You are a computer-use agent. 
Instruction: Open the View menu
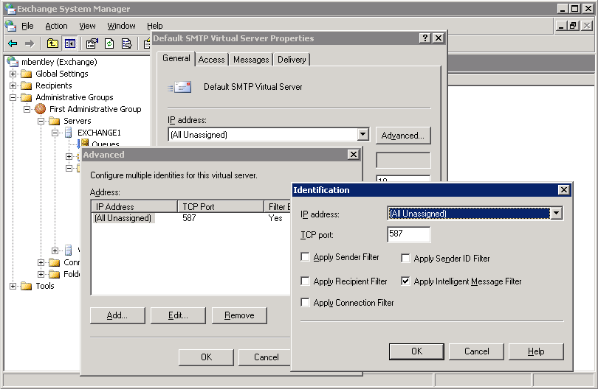point(87,26)
